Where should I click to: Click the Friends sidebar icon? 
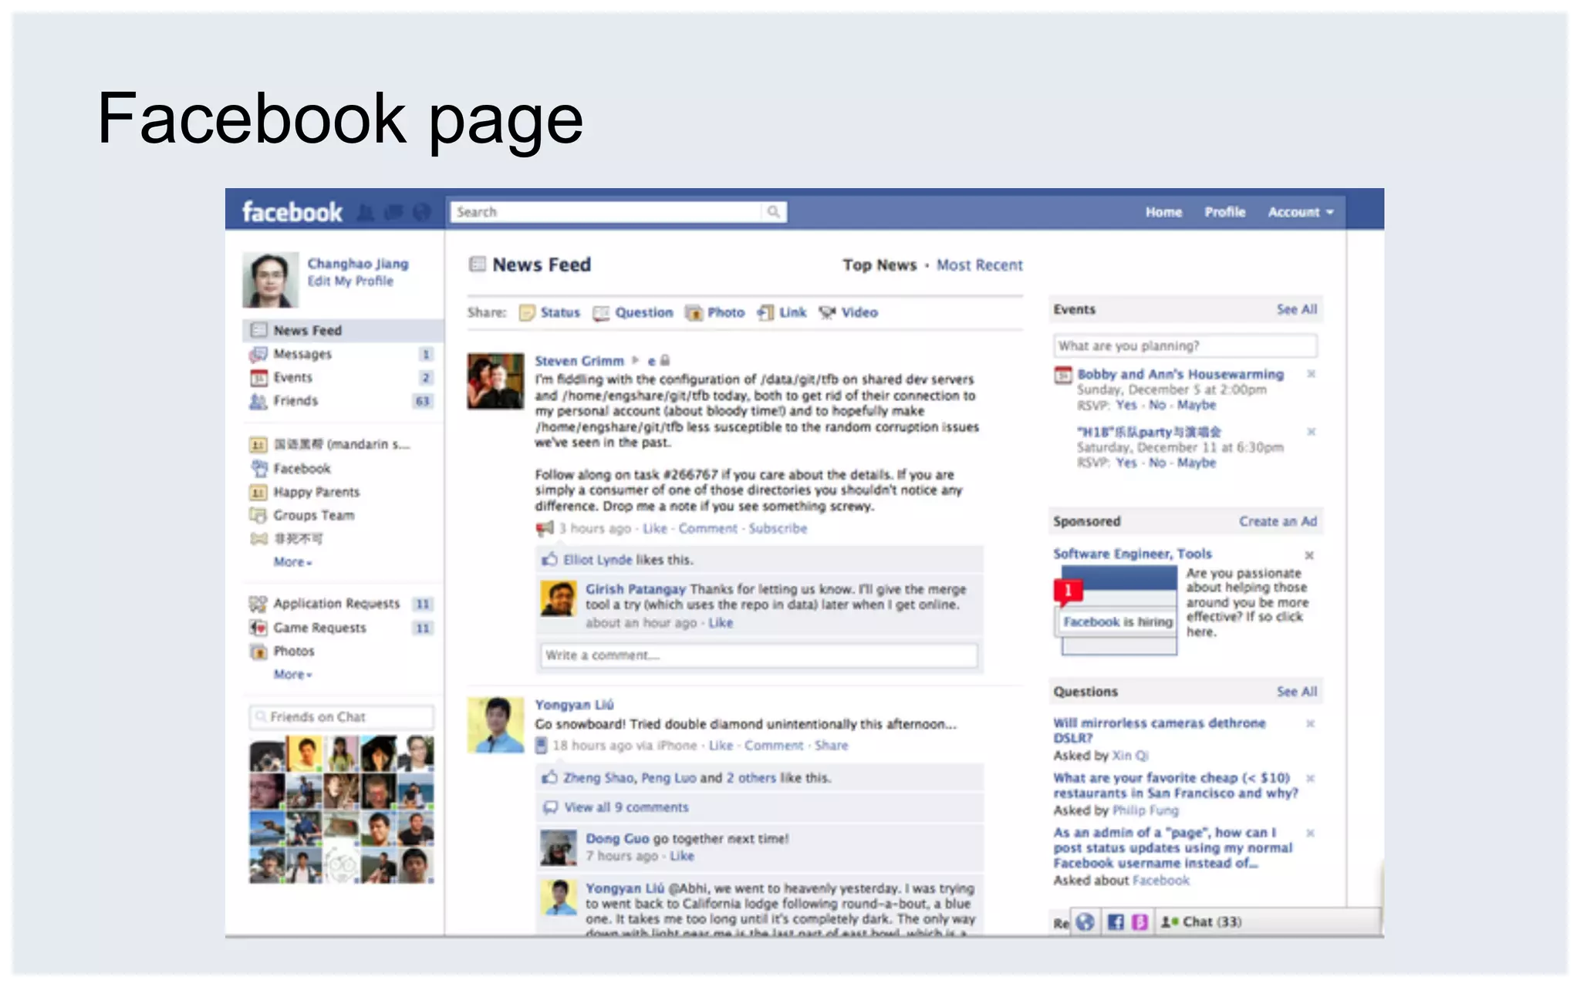[x=258, y=401]
